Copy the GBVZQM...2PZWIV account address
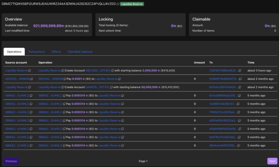Screen dimensions: 279x167 (x=112, y=70)
